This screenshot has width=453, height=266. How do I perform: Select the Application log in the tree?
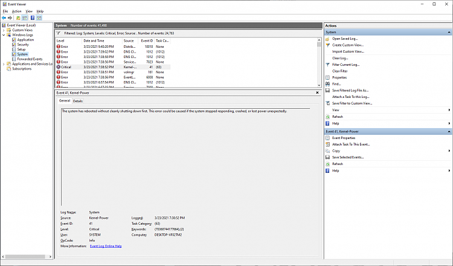[x=25, y=40]
